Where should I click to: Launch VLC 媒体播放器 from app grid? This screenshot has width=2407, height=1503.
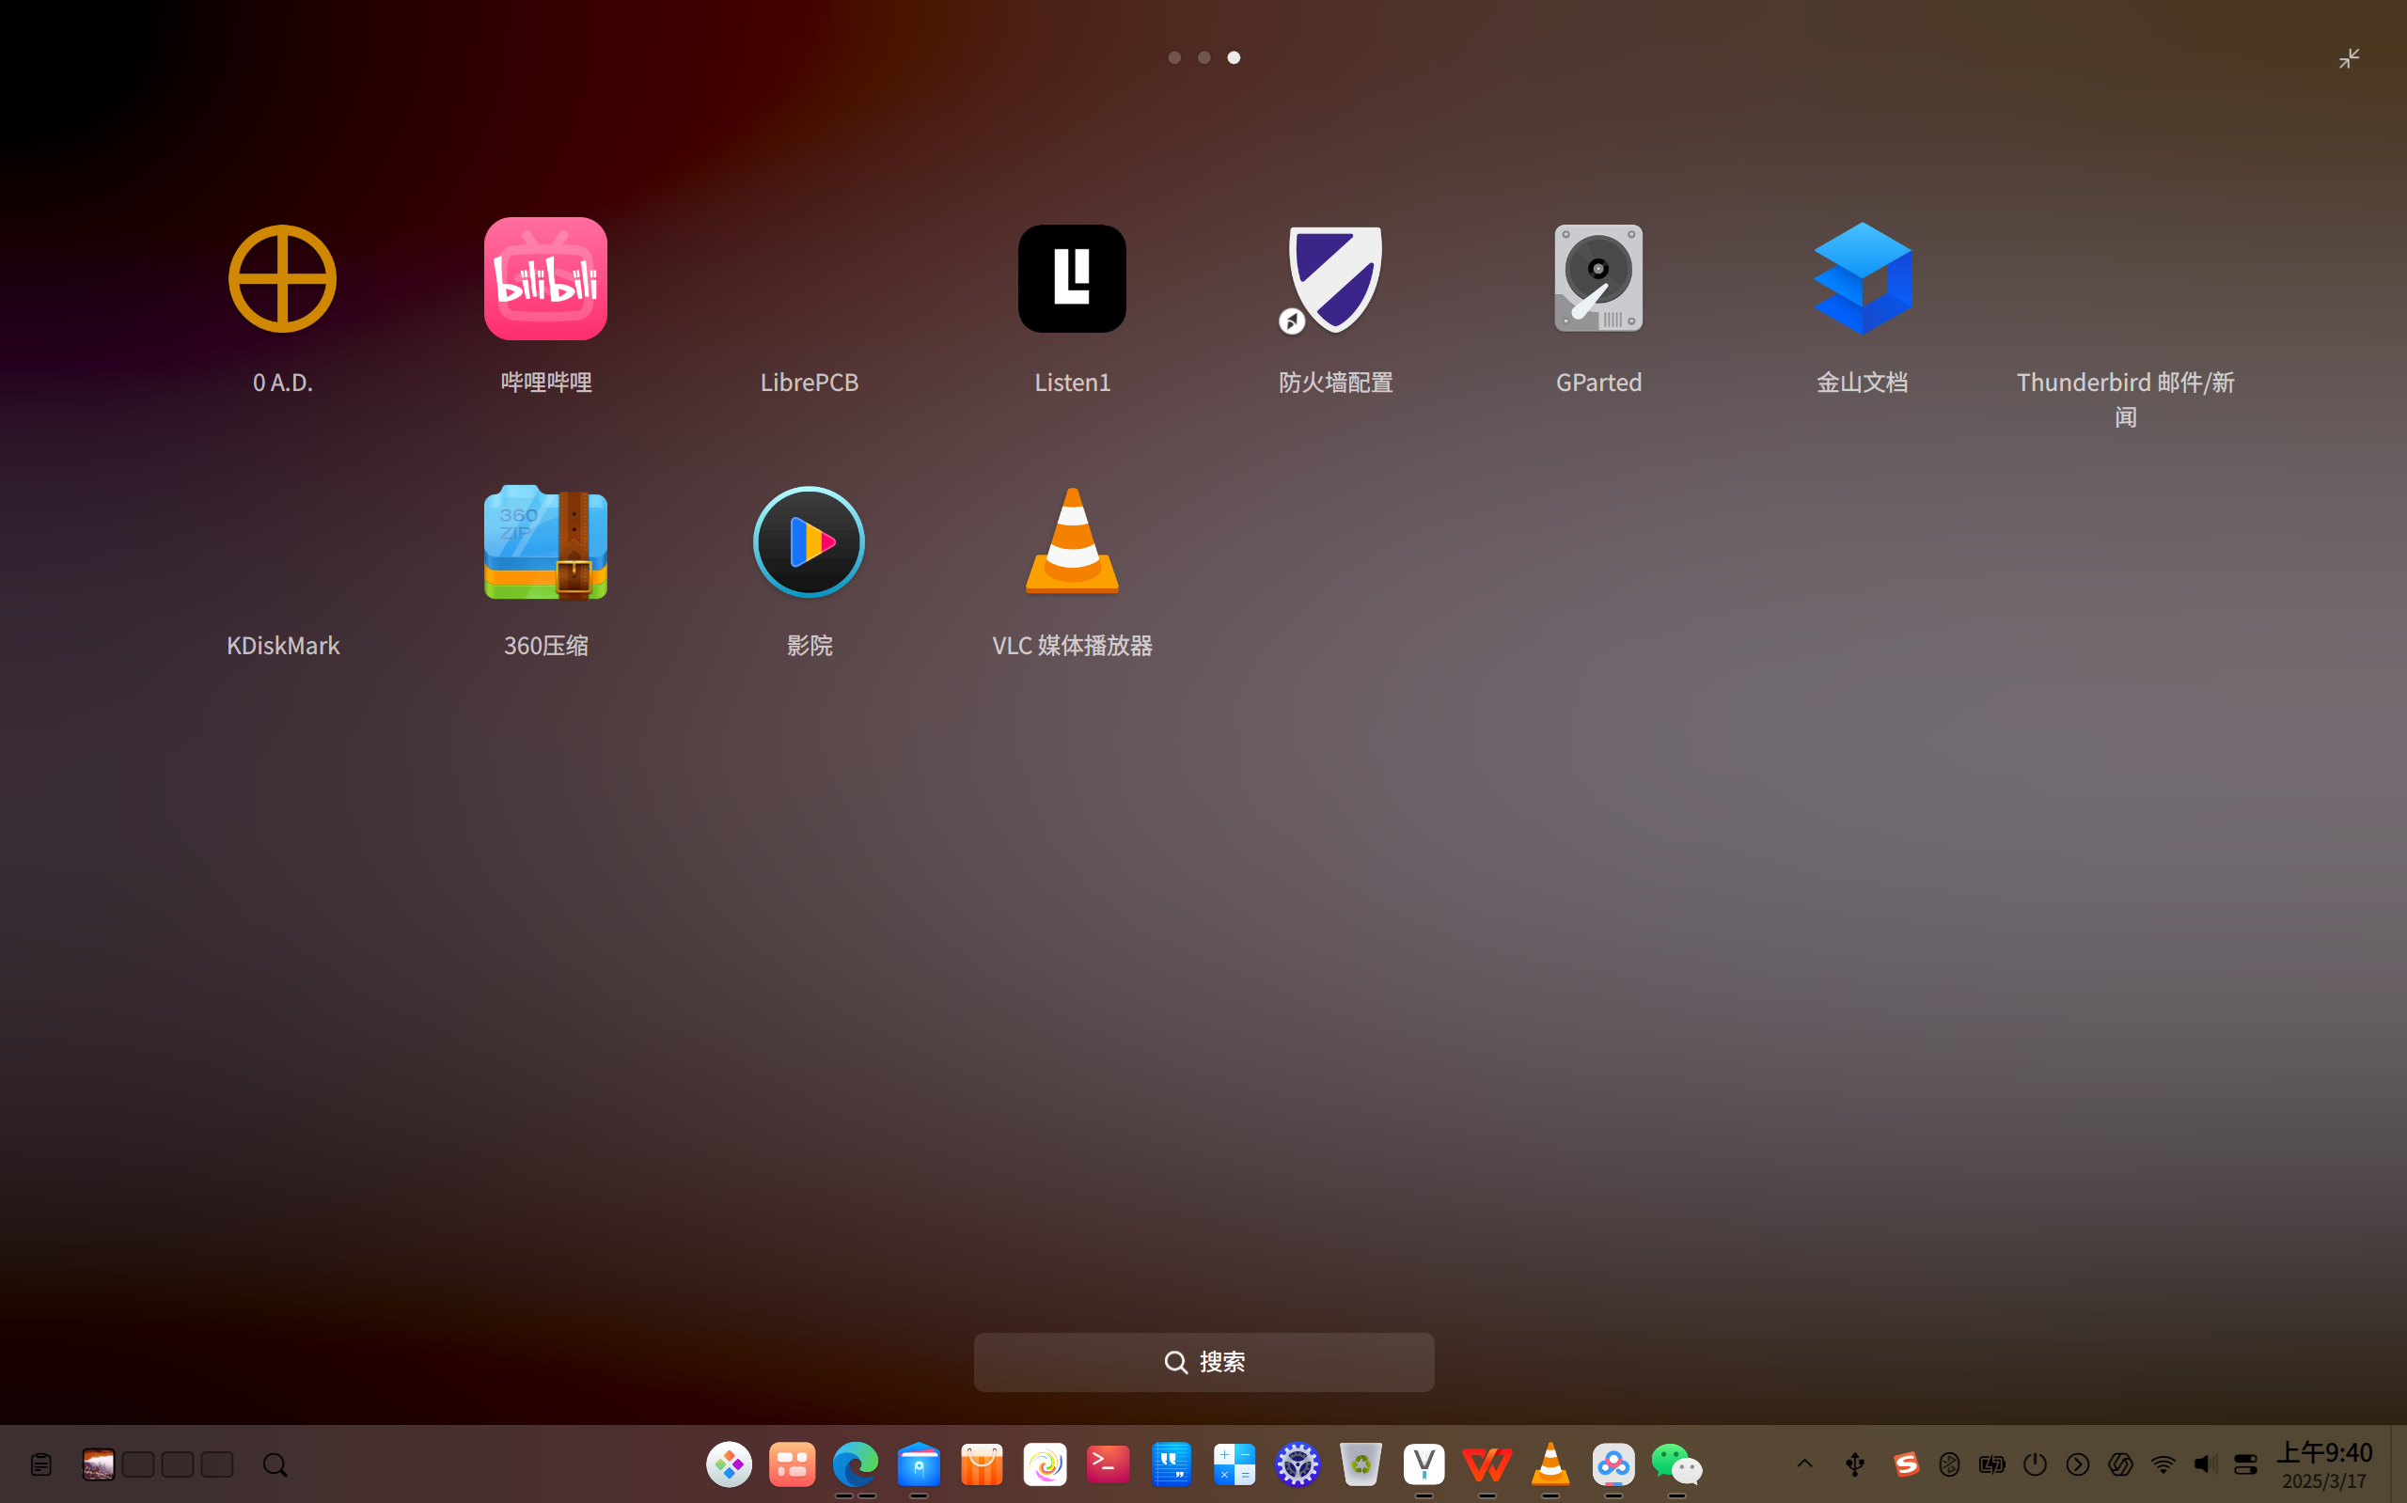(x=1072, y=541)
